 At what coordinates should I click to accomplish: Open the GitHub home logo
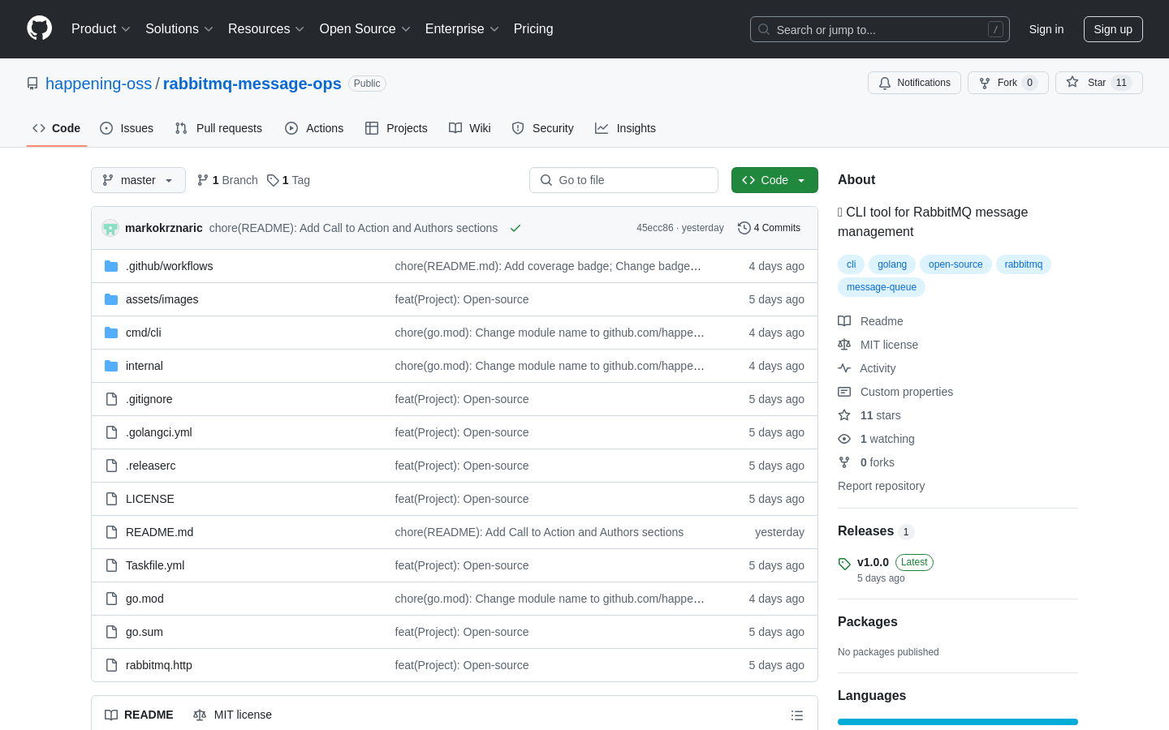click(39, 28)
